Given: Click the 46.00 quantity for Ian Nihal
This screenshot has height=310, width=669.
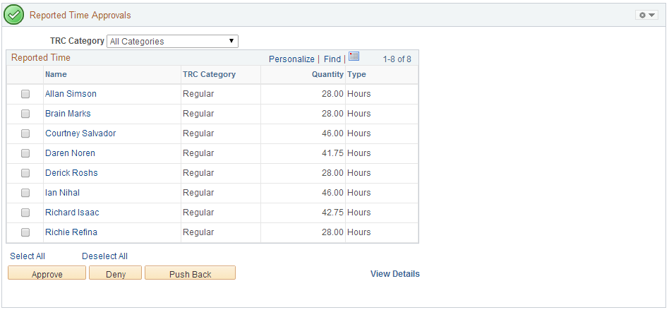Looking at the screenshot, I should tap(333, 193).
